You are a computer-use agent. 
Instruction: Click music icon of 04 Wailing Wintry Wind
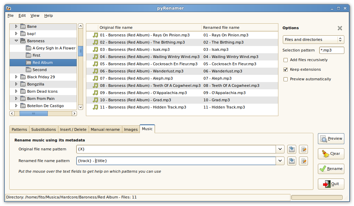pyautogui.click(x=96, y=57)
